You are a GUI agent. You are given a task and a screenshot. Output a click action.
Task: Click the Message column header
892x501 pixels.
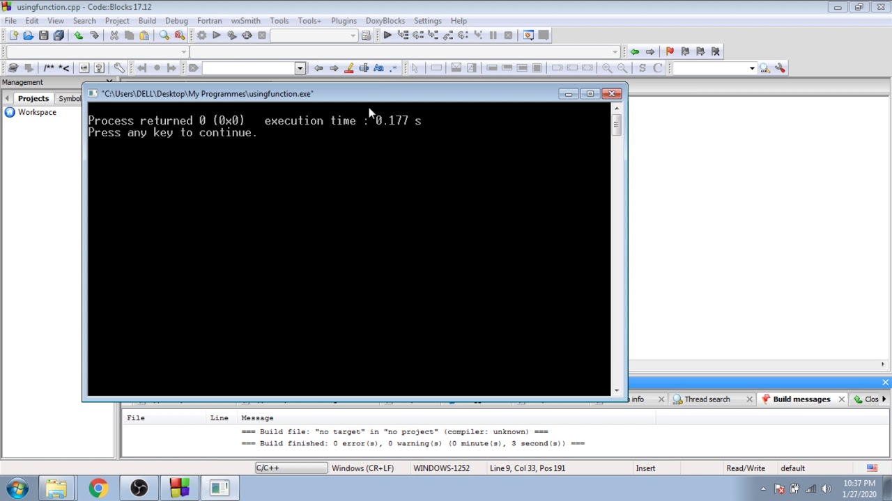pos(257,418)
